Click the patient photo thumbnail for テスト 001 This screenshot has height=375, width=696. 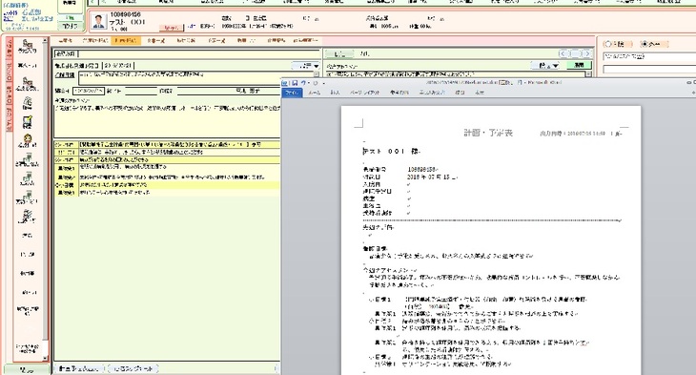coord(98,21)
